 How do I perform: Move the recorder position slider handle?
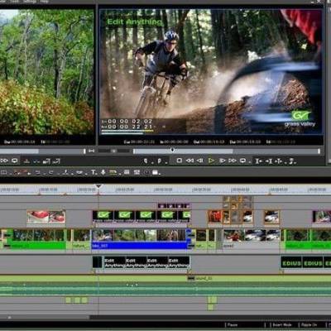click(x=172, y=150)
